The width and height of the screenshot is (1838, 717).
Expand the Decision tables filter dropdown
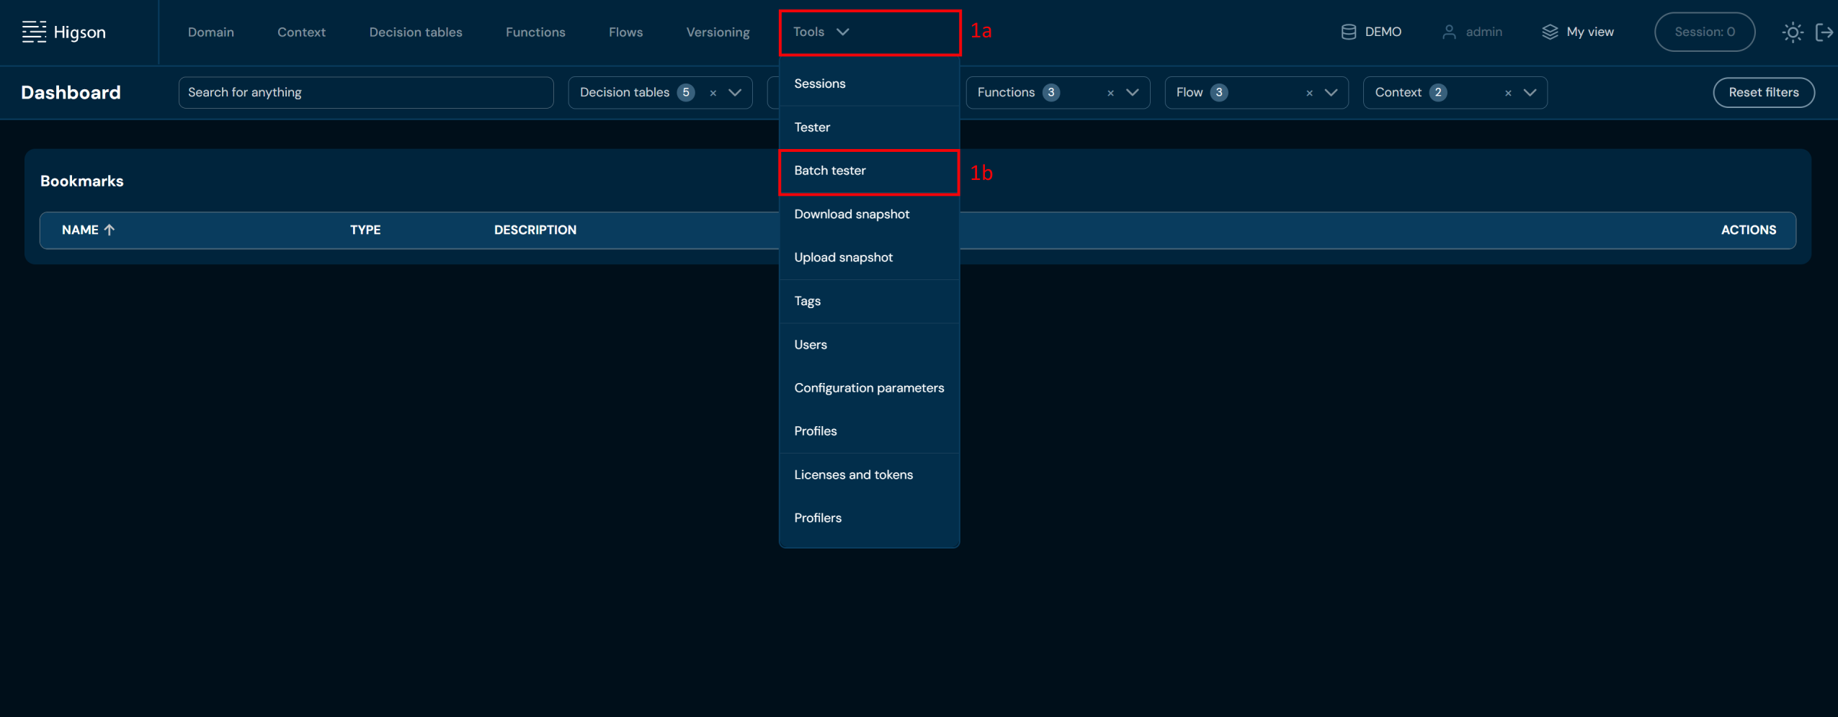tap(735, 93)
